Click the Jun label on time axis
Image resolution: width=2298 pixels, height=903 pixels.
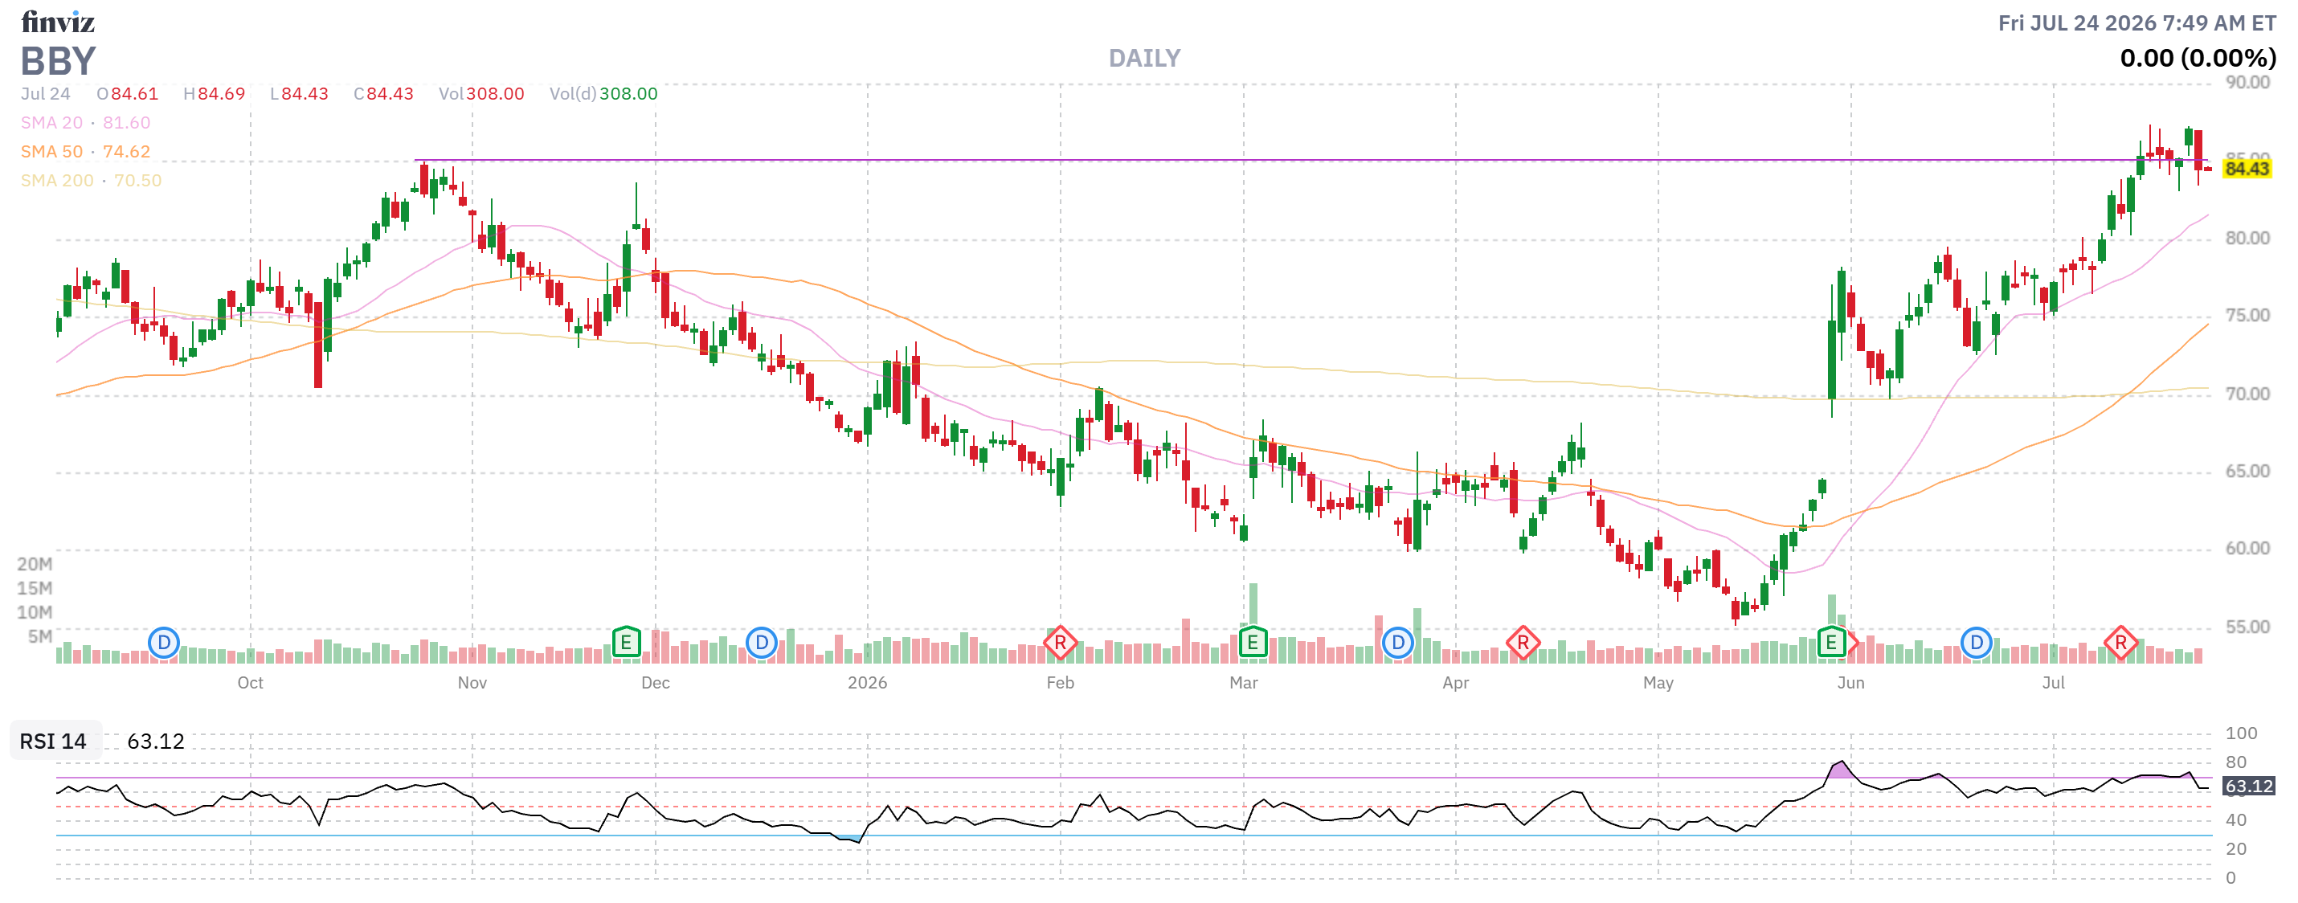[1850, 683]
